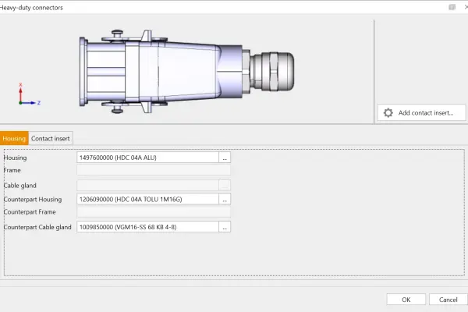The height and width of the screenshot is (312, 468).
Task: Select the Housing field showing 1497600000
Action: coord(147,157)
